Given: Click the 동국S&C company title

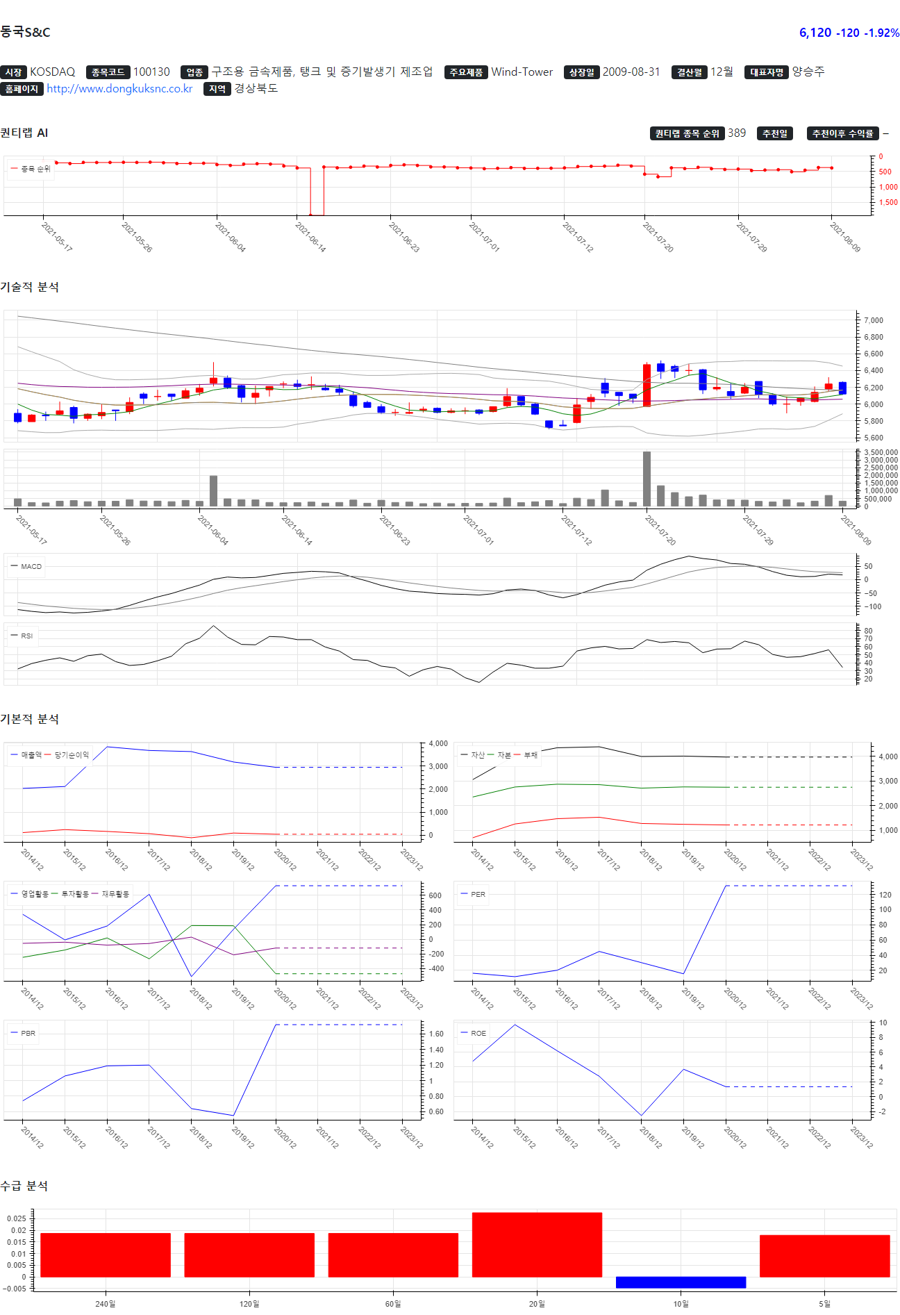Looking at the screenshot, I should tap(25, 32).
